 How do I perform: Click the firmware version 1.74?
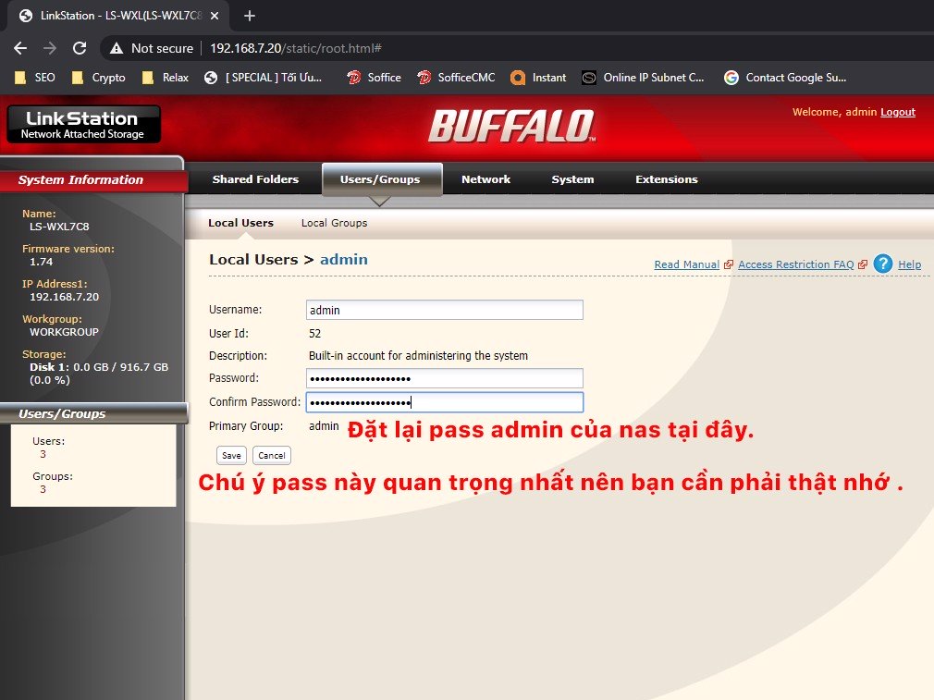(x=41, y=262)
